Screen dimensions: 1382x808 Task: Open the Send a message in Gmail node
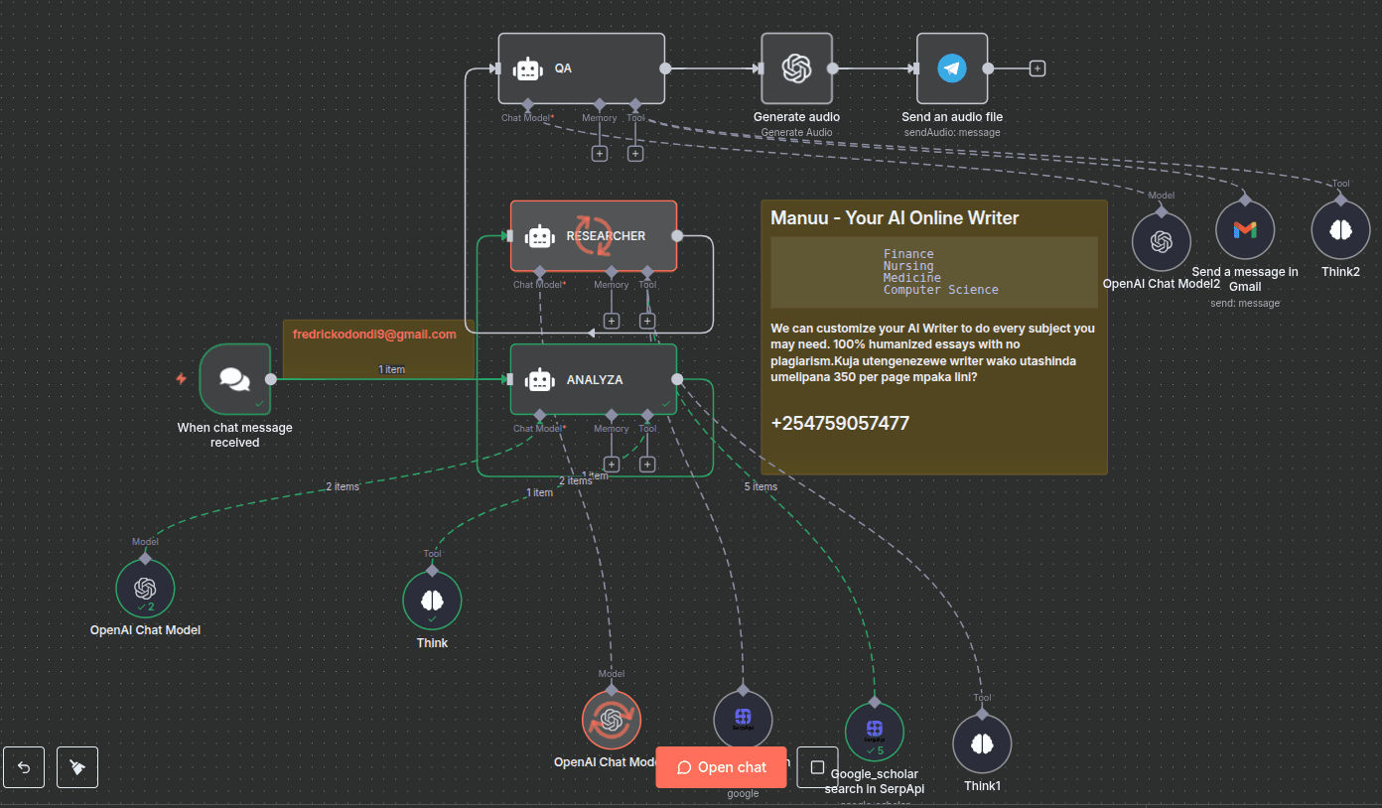coord(1244,228)
